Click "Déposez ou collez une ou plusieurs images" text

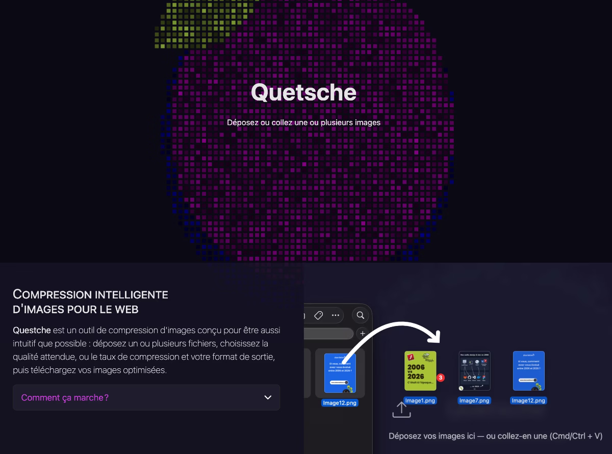click(x=303, y=122)
